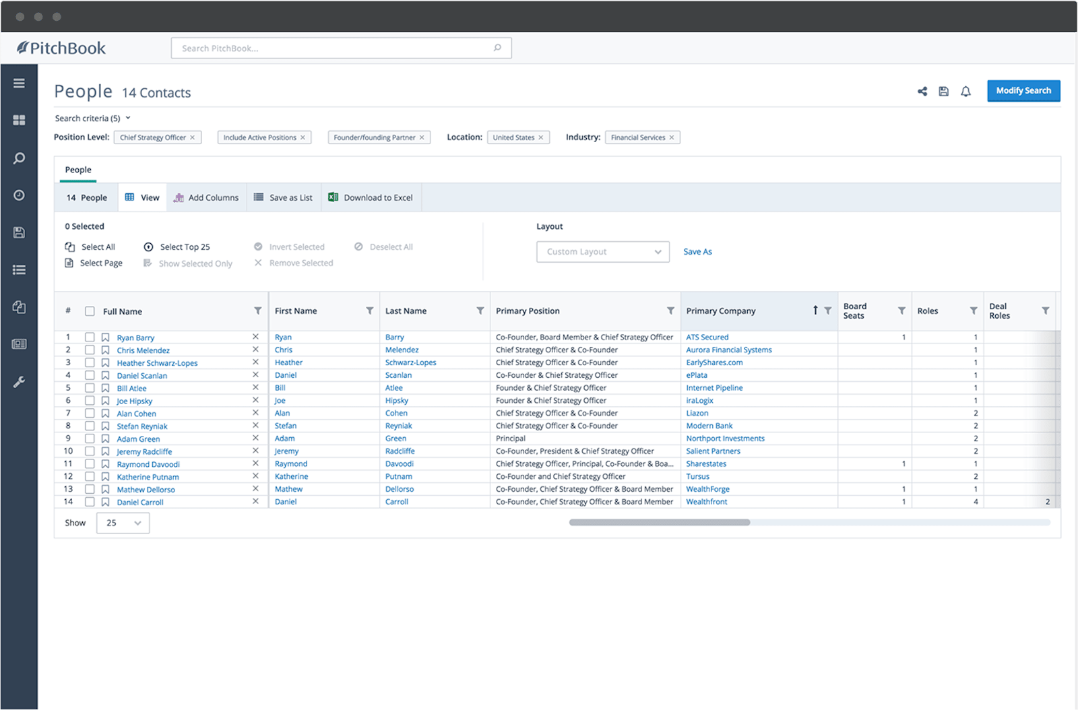
Task: Check the box for Ryan Barry
Action: click(90, 337)
